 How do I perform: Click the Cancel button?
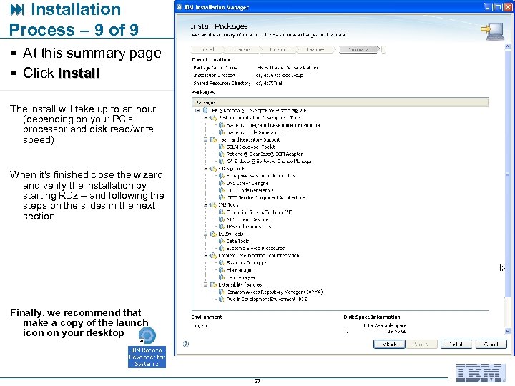pos(491,344)
